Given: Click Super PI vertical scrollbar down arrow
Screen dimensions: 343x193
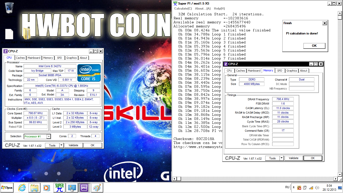Looking at the screenshot, I should (x=340, y=175).
